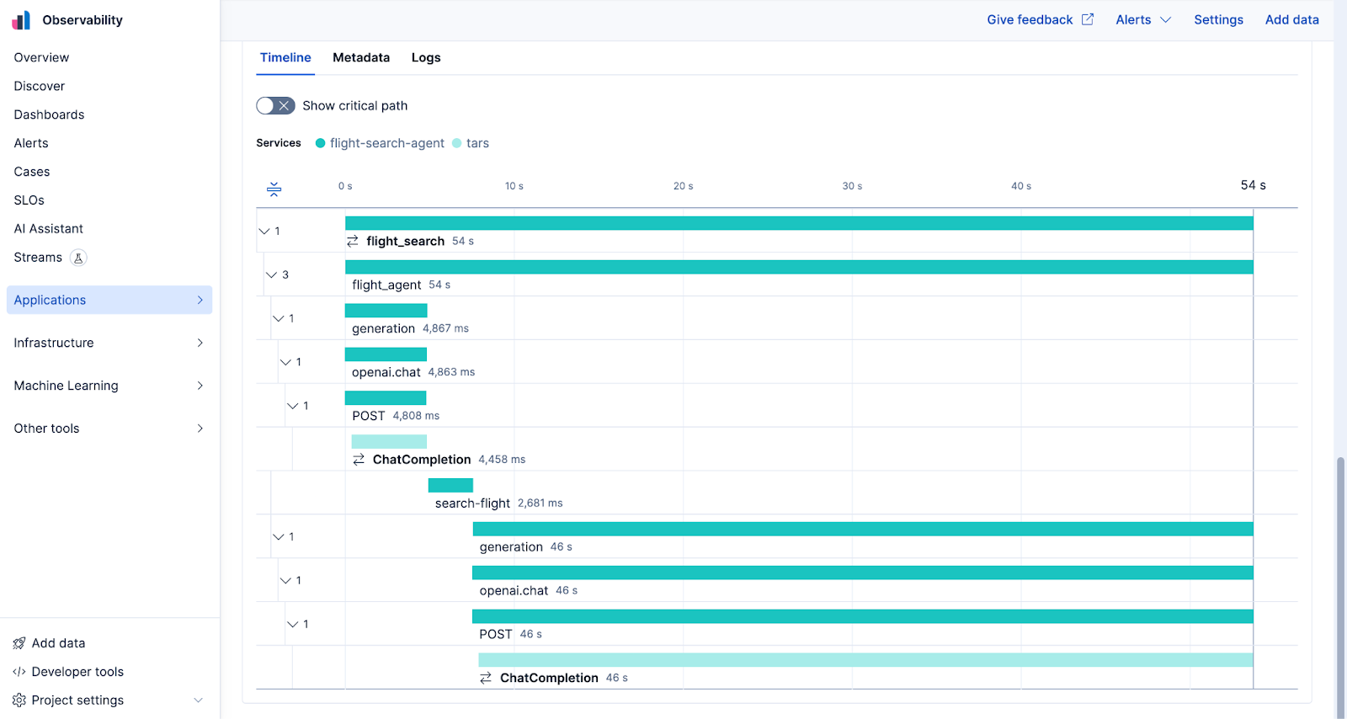Toggle the flight-search-agent service legend
The height and width of the screenshot is (719, 1347).
tap(380, 143)
